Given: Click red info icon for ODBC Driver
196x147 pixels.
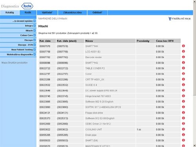Looking at the screenshot, I should (183, 123).
